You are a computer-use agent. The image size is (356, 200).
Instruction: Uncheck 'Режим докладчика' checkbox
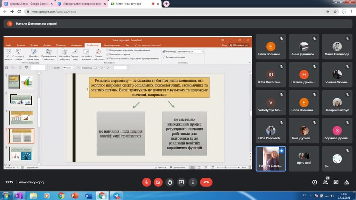(164, 57)
